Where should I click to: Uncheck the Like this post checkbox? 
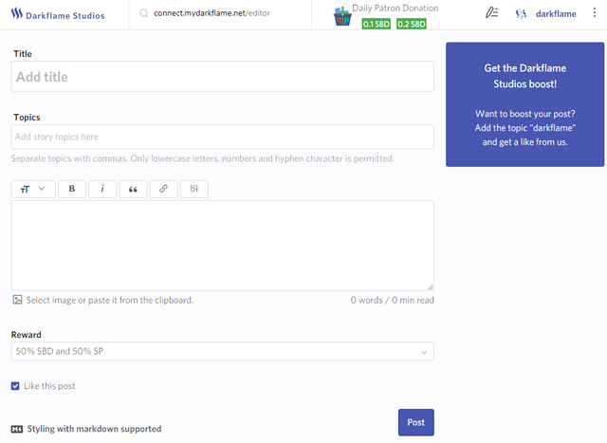point(16,386)
